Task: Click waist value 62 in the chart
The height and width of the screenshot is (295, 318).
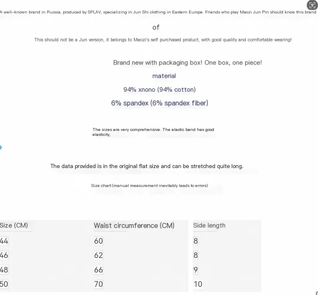Action: pyautogui.click(x=98, y=255)
